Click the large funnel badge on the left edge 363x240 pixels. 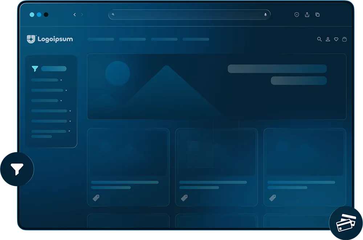(17, 168)
